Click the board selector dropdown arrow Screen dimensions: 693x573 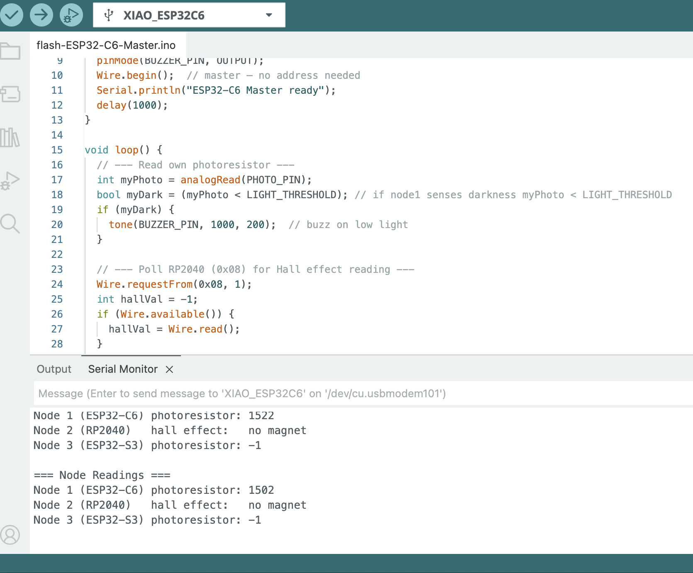(x=269, y=15)
